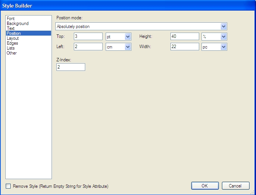Select Font in the category list
The height and width of the screenshot is (195, 256).
[x=11, y=19]
